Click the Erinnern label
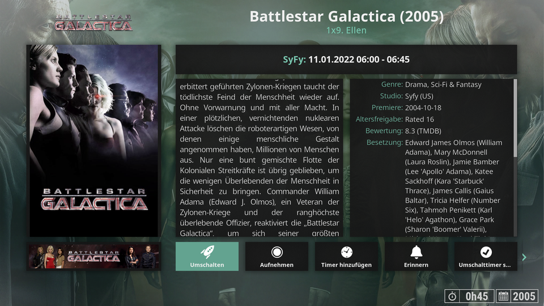544x306 pixels. [416, 265]
